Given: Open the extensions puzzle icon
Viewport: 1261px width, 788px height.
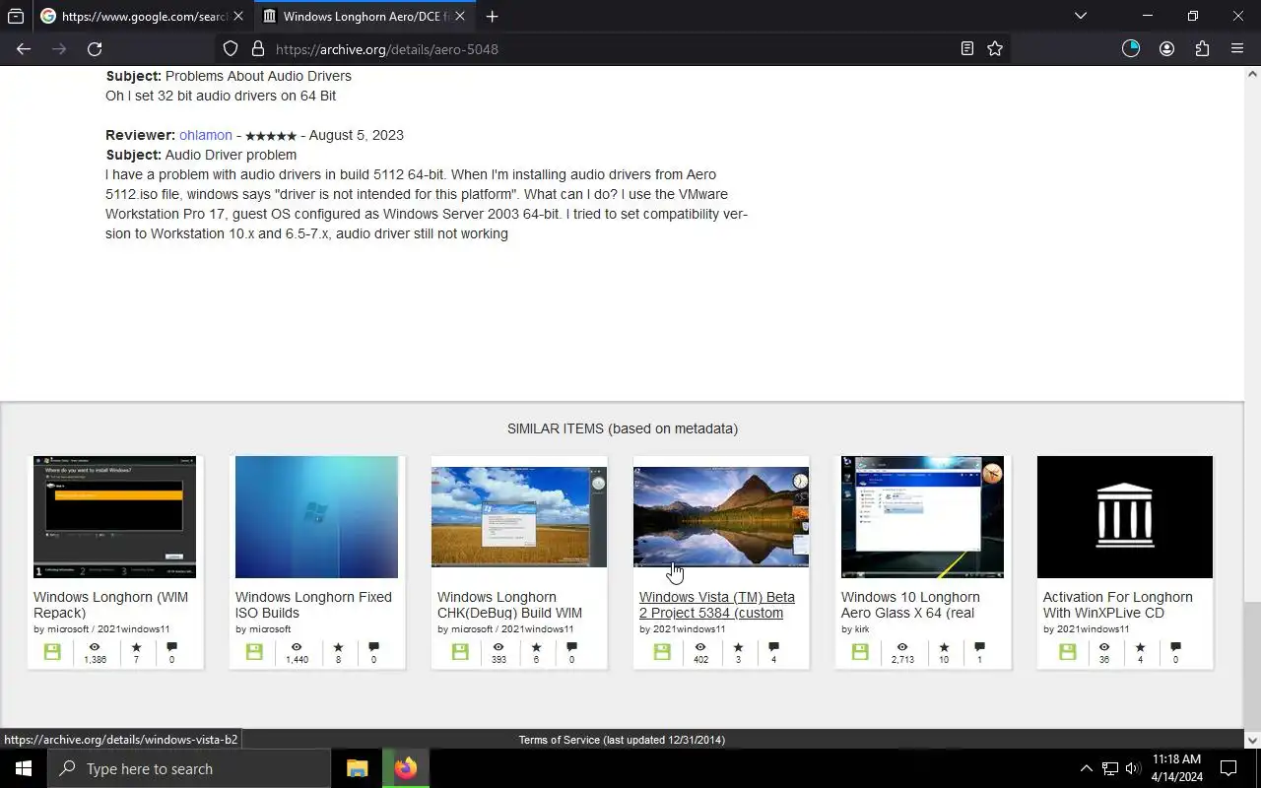Looking at the screenshot, I should coord(1202,48).
